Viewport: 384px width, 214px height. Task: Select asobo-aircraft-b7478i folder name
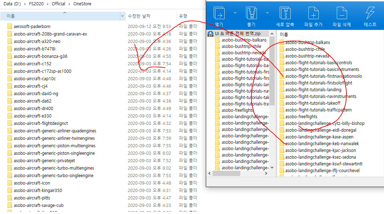34,49
